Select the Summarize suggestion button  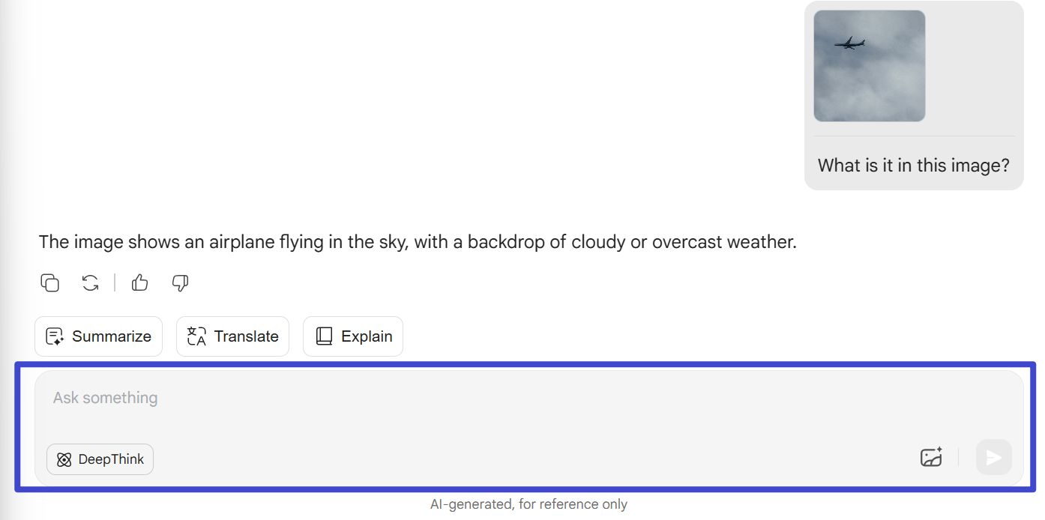(x=98, y=336)
